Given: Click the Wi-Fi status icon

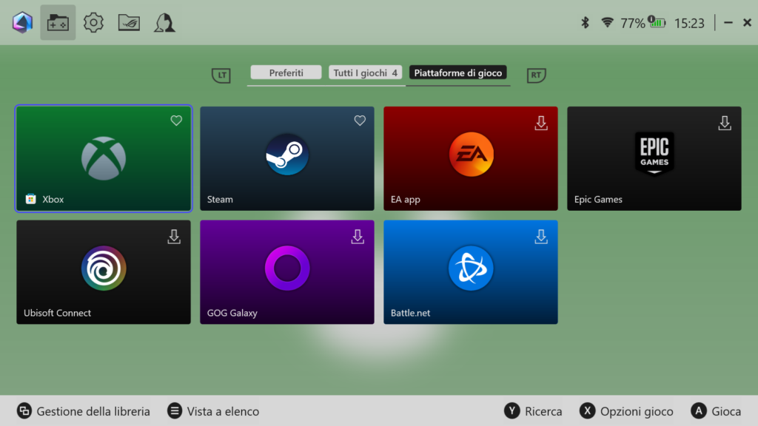Looking at the screenshot, I should point(608,23).
